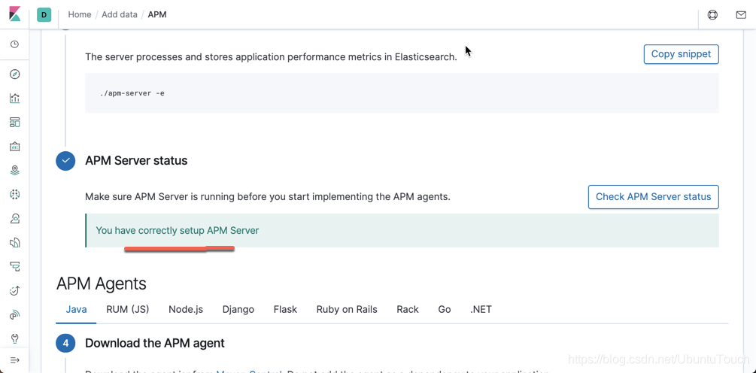This screenshot has height=373, width=756.
Task: Open Uptime icon in sidebar
Action: pos(15,290)
